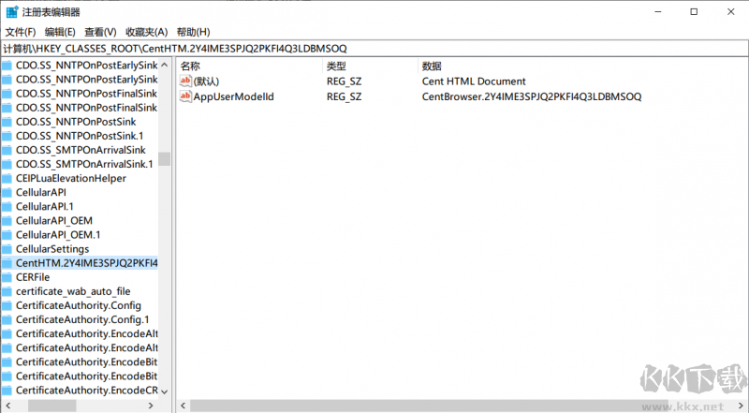The height and width of the screenshot is (413, 749).
Task: Click tree pane horizontal scroll left arrow
Action: coord(7,406)
